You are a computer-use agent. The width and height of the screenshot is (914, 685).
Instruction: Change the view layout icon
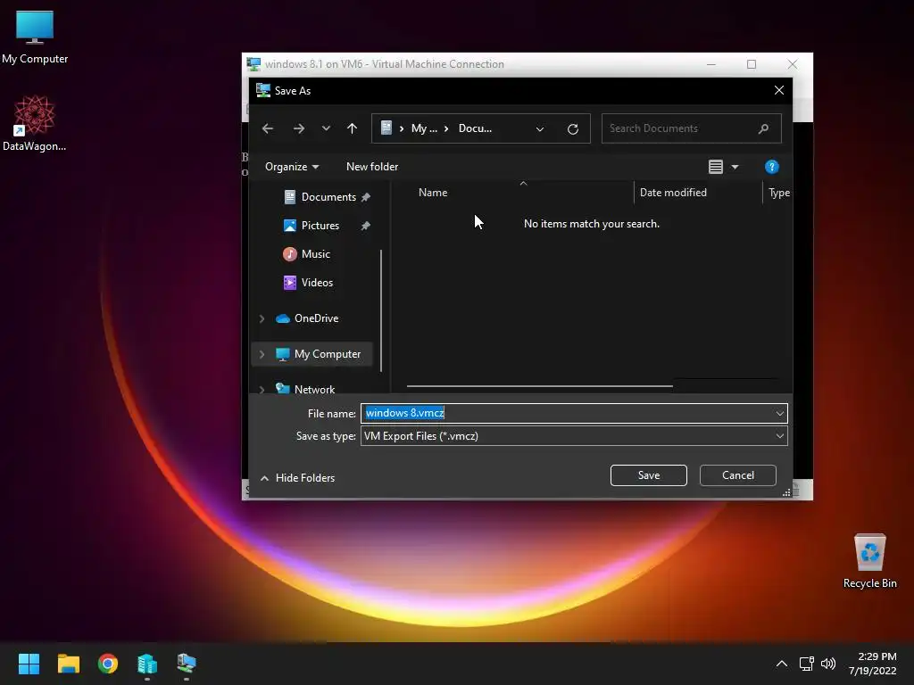point(716,167)
